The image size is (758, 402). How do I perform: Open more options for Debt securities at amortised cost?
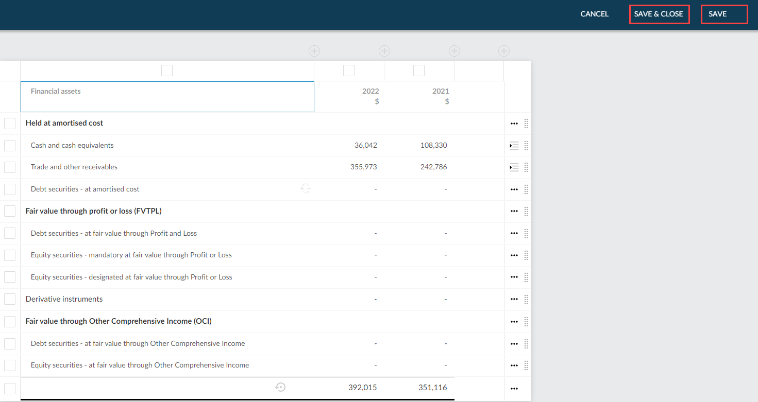point(514,189)
